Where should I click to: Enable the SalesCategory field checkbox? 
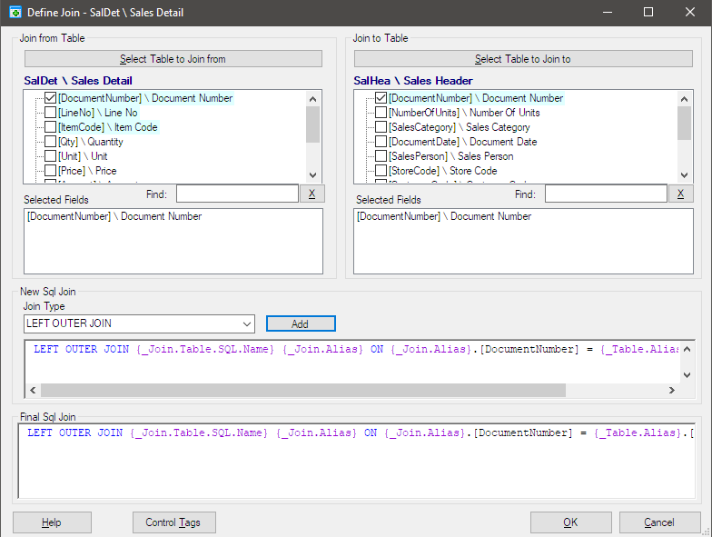381,127
